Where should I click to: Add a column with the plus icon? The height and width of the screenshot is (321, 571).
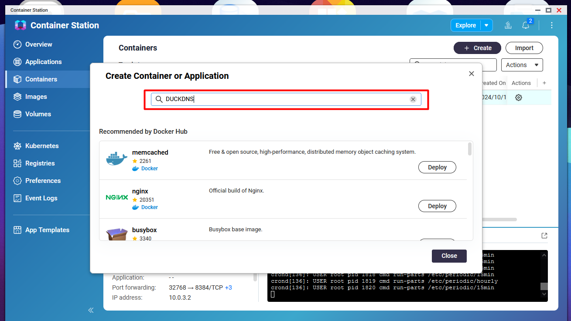[544, 83]
